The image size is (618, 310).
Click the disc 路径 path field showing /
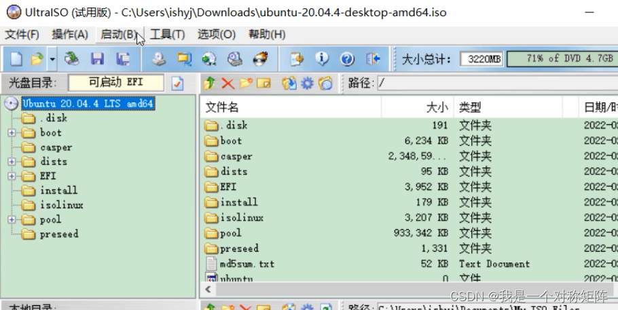[497, 83]
